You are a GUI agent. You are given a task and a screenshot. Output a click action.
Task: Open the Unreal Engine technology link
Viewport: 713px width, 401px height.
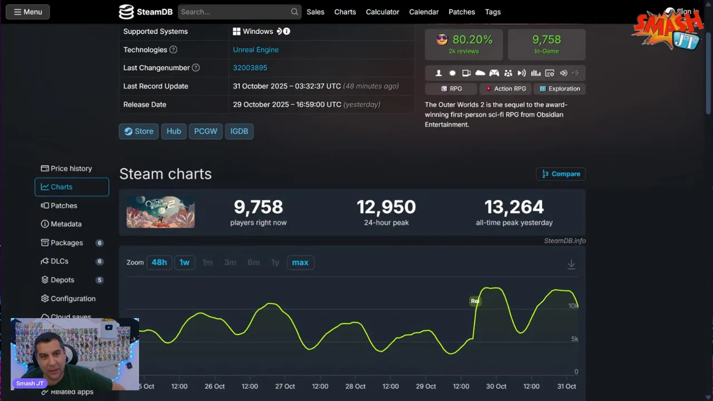click(x=256, y=50)
